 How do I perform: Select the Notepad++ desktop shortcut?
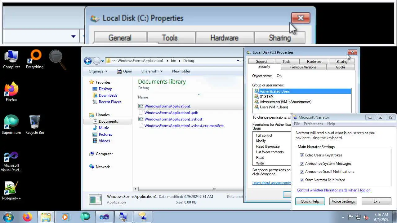[x=11, y=190]
